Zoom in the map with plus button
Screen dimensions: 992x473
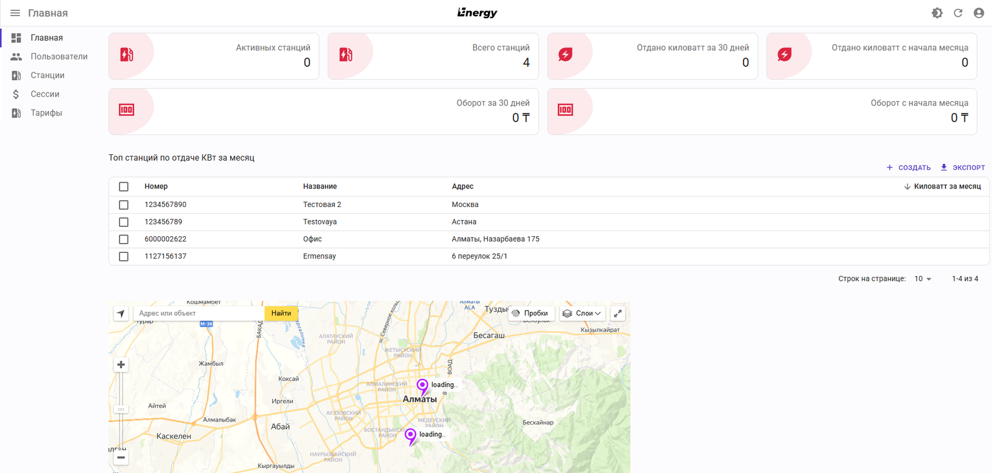pyautogui.click(x=121, y=365)
